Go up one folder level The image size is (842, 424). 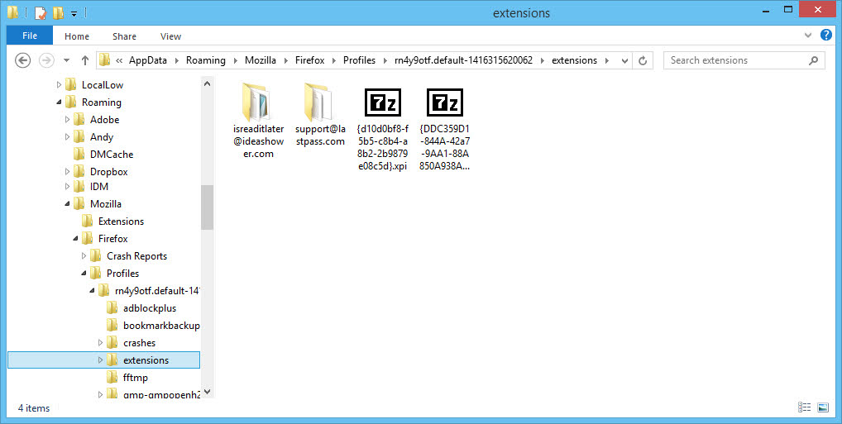click(85, 60)
